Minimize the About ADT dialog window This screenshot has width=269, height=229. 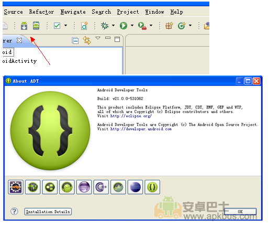coord(240,81)
